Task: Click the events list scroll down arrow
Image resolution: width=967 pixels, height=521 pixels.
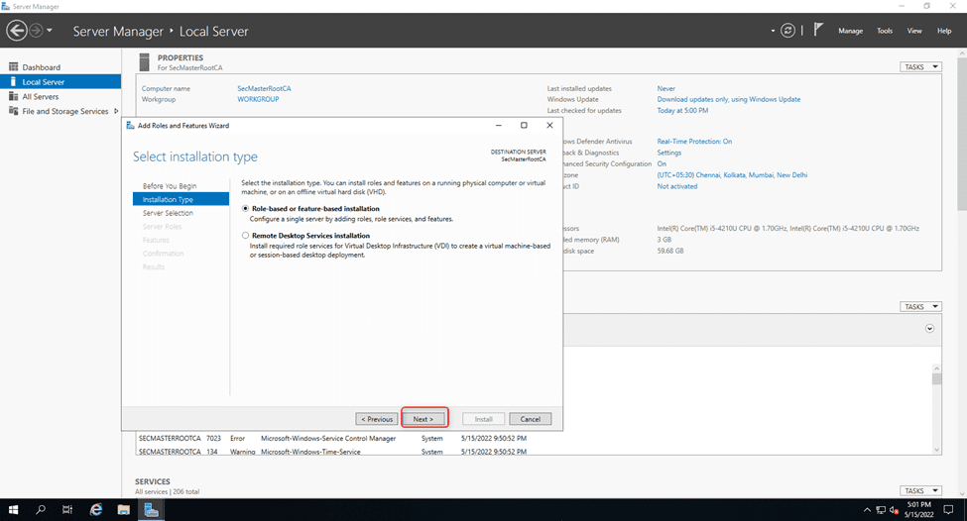Action: [x=937, y=450]
